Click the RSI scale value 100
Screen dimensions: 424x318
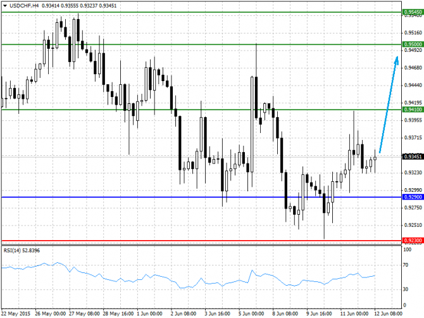(x=408, y=250)
